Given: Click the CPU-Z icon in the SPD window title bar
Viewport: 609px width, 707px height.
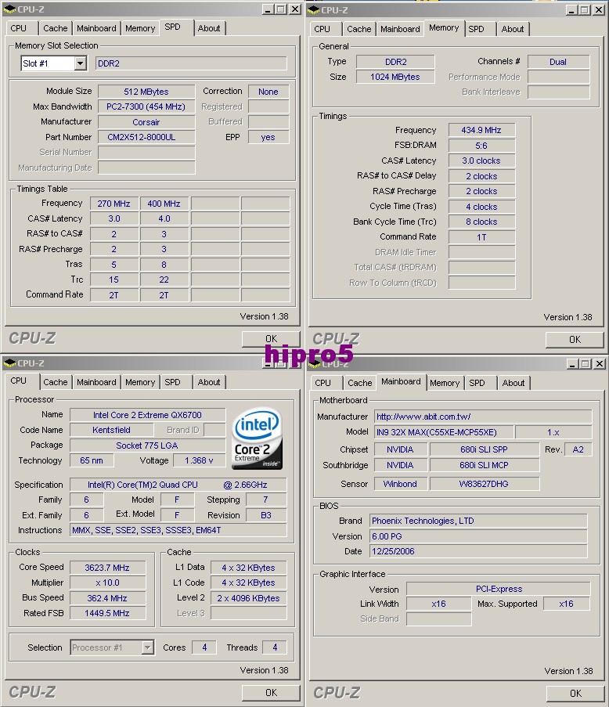Looking at the screenshot, I should point(9,9).
